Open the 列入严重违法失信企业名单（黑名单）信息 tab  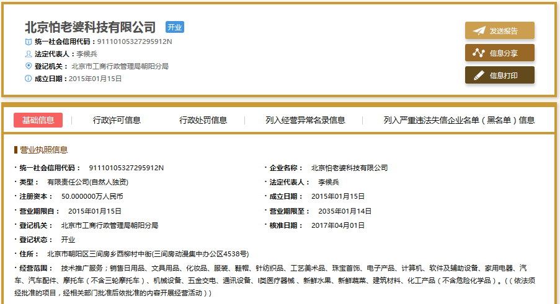click(x=459, y=120)
